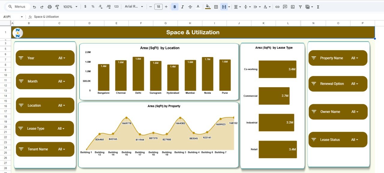Screen dimensions: 384x173
Task: Select the Paint format tool
Action: coord(57,7)
